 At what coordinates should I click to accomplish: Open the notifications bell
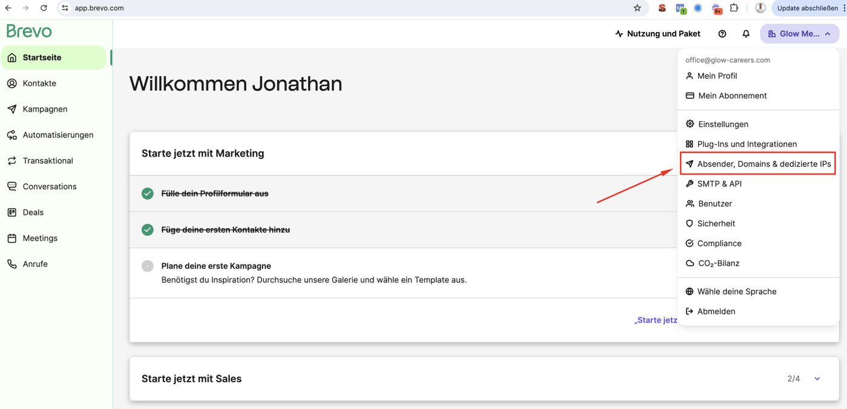click(x=746, y=34)
